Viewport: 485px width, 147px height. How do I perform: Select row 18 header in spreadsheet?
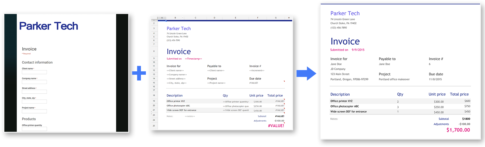(154, 96)
